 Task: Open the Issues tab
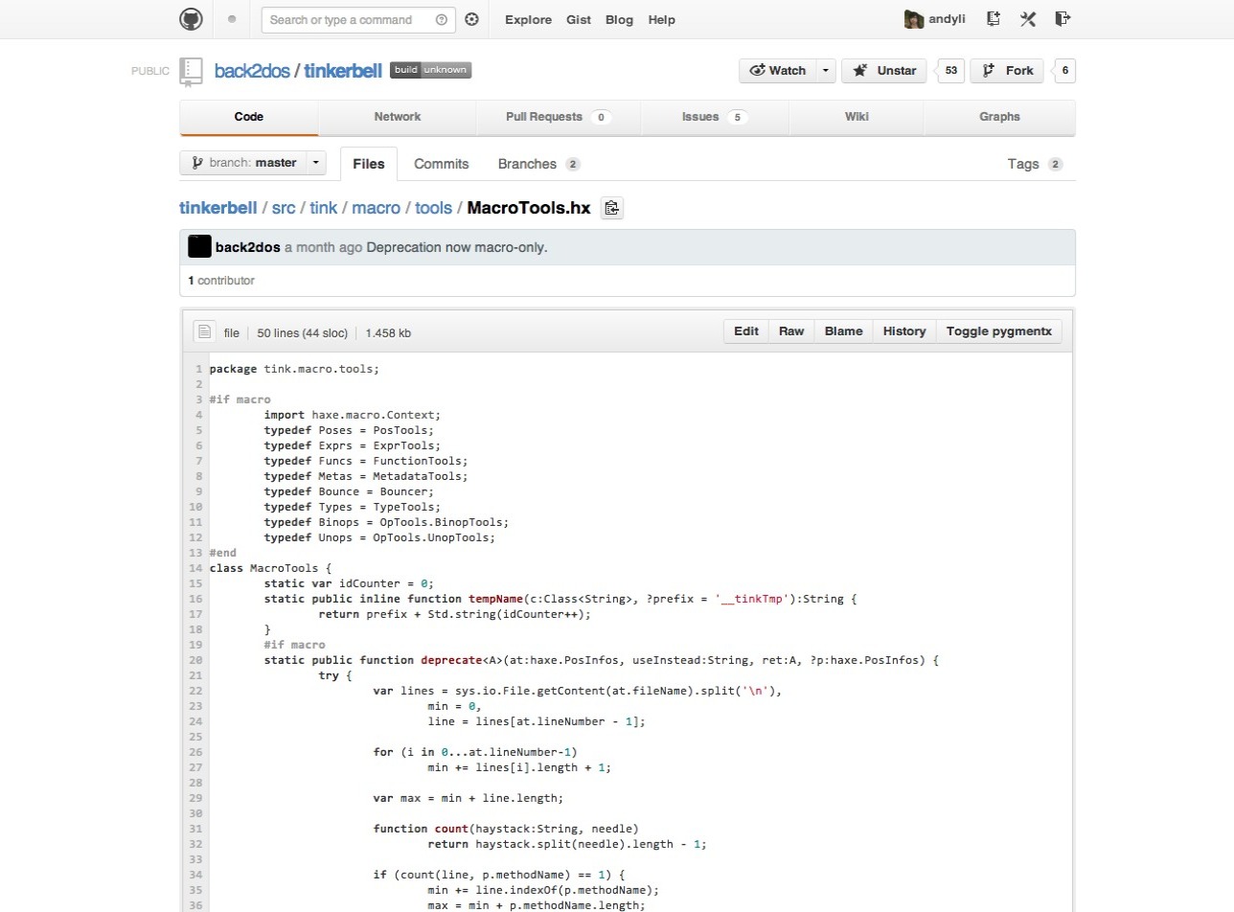715,117
